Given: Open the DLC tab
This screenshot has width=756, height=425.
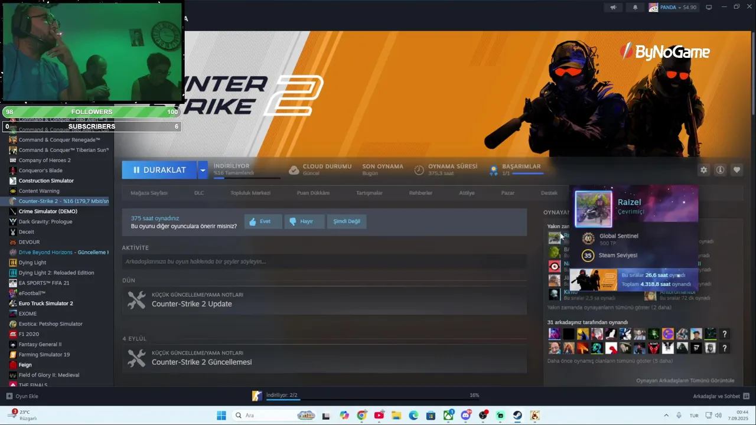Looking at the screenshot, I should click(199, 193).
